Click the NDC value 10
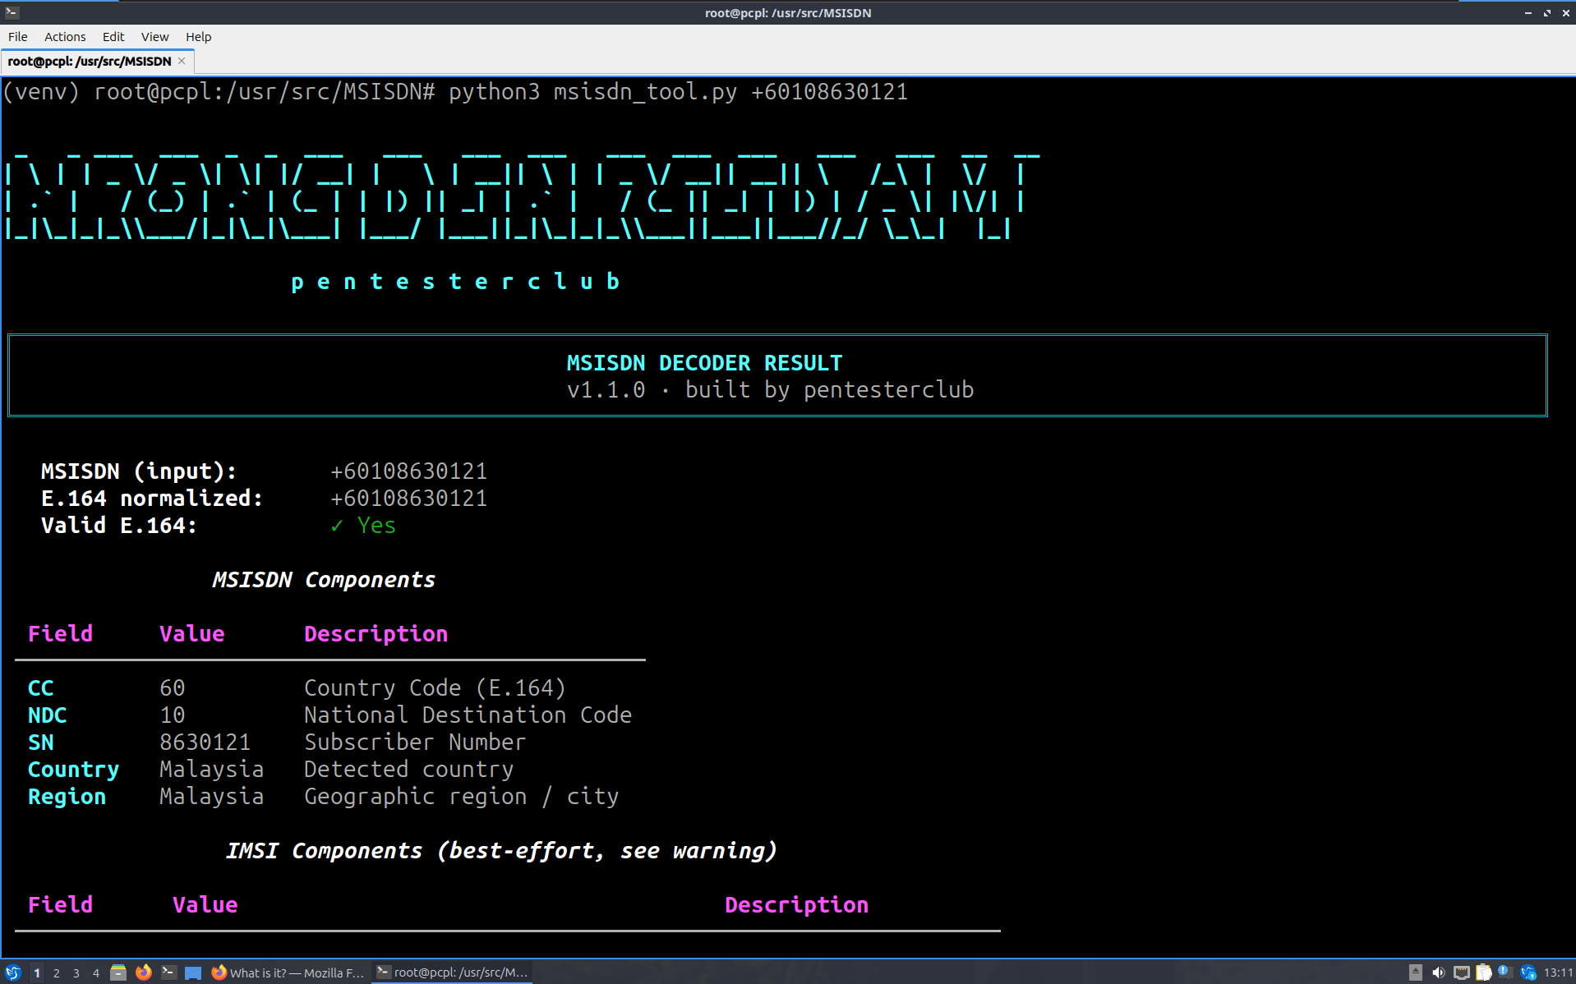This screenshot has width=1576, height=984. click(173, 715)
